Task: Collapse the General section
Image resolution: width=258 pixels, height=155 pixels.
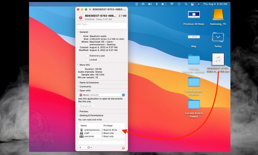Action: (78, 32)
